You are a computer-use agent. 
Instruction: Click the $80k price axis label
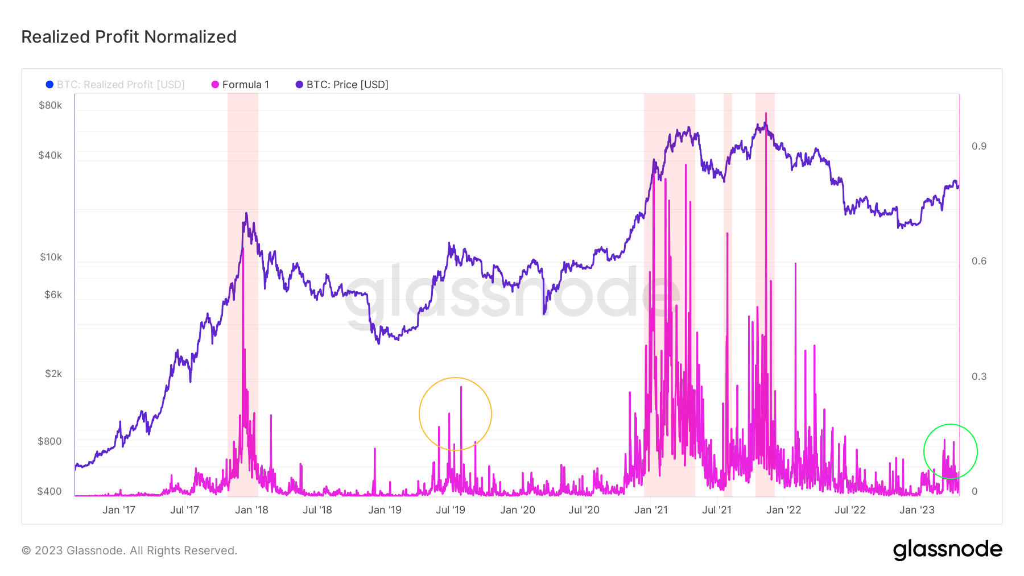(x=51, y=105)
